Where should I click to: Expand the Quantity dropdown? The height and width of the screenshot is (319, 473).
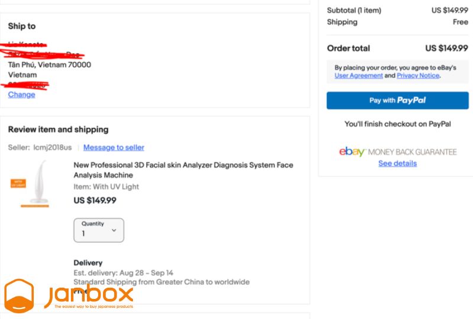tap(99, 230)
